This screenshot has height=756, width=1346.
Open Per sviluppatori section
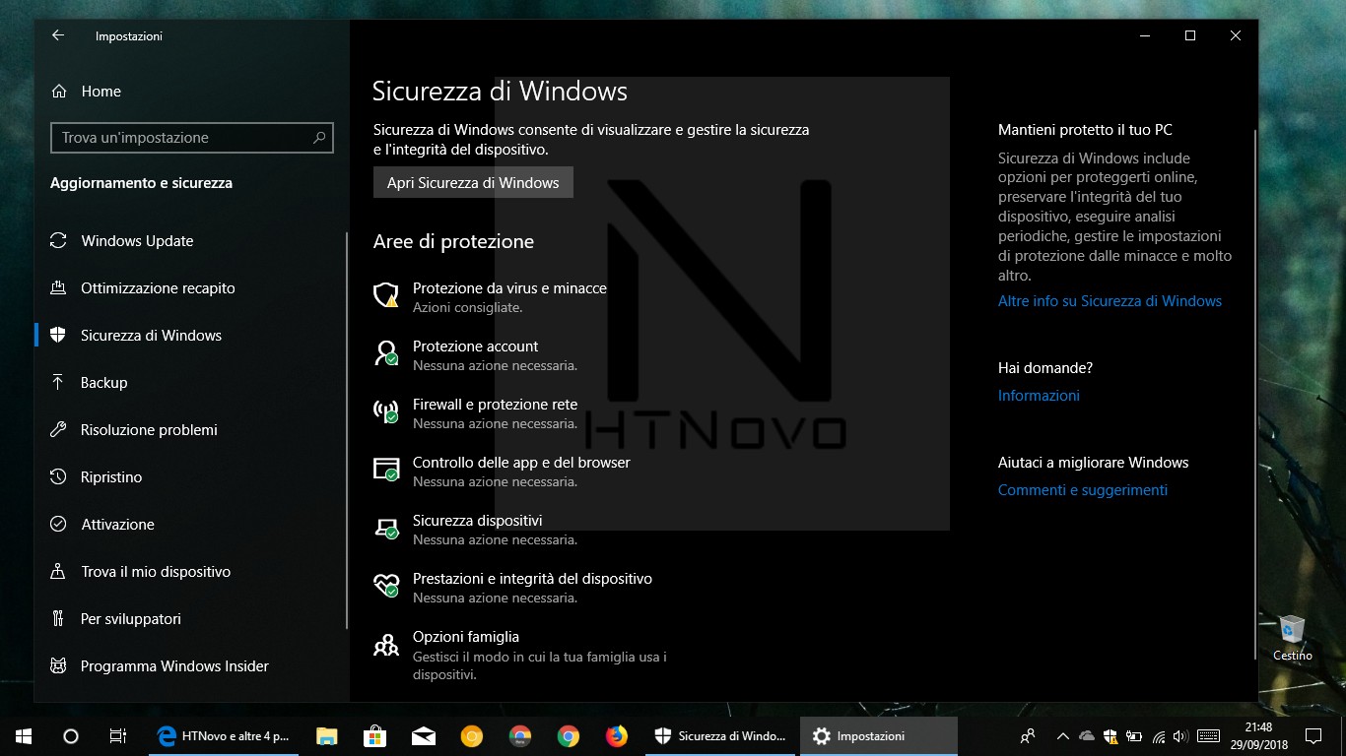coord(115,619)
